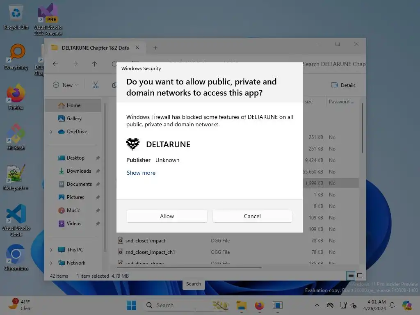Viewport: 420px width, 315px height.
Task: Unpin Videos using its pin icon
Action: tap(98, 224)
